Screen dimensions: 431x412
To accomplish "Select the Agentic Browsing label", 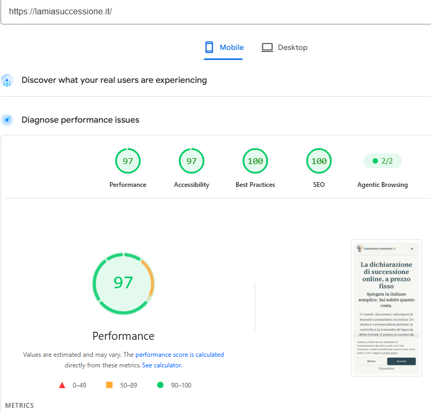I will tap(383, 185).
